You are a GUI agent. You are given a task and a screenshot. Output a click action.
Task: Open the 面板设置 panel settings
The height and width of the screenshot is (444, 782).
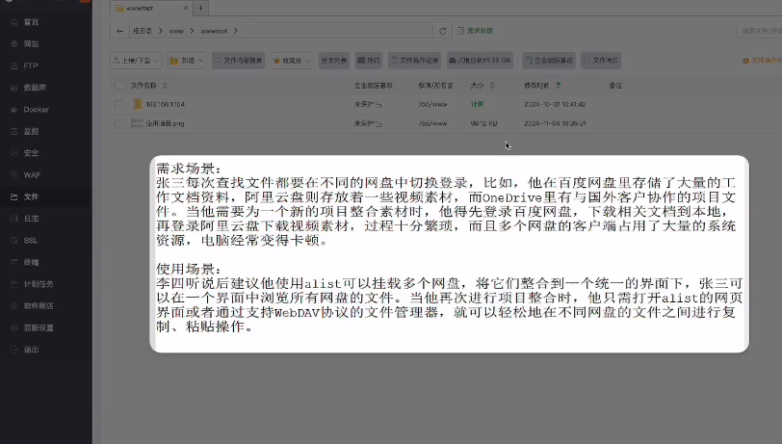tap(38, 327)
